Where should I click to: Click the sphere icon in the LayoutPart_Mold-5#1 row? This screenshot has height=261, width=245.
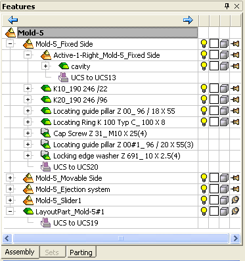point(235,211)
